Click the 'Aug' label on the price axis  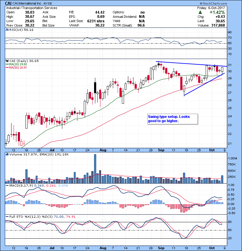(x=103, y=150)
